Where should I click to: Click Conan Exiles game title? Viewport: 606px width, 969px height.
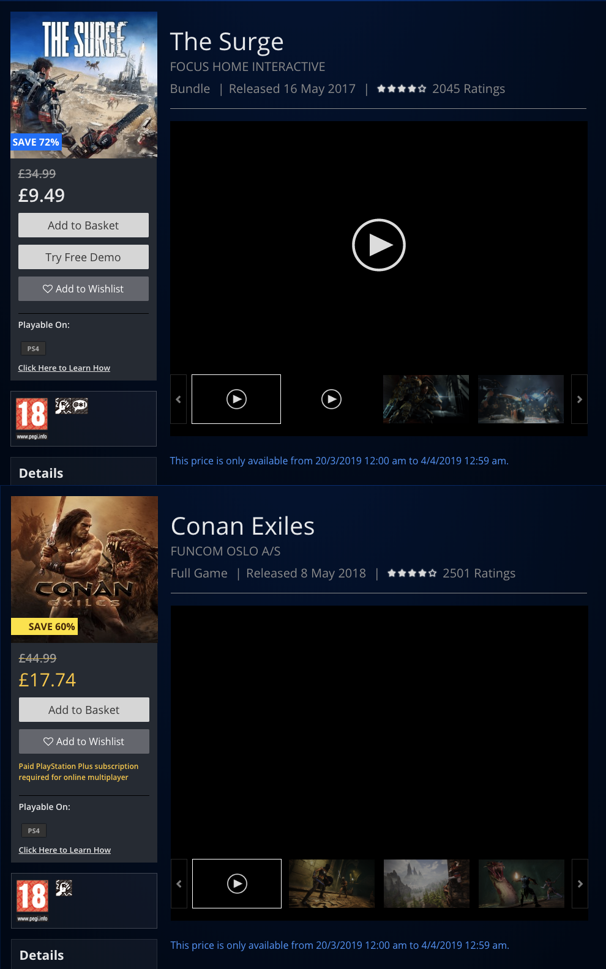click(x=243, y=526)
